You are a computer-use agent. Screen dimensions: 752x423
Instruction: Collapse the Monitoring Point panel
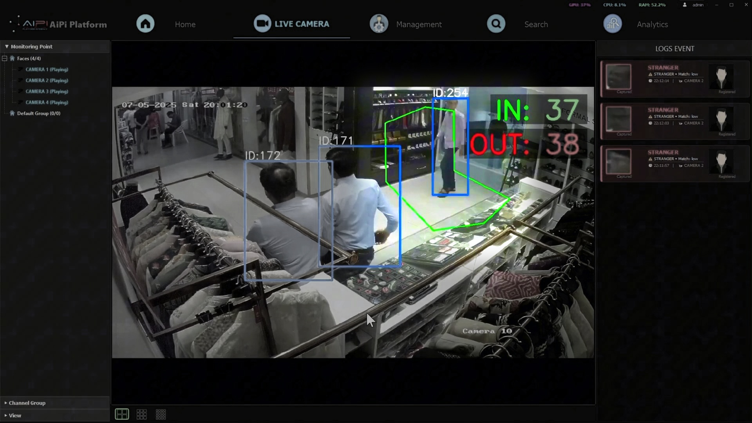click(x=7, y=46)
